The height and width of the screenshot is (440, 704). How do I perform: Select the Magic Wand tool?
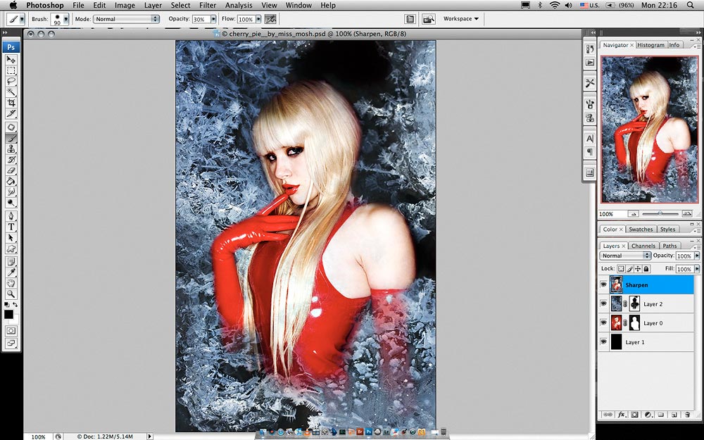11,92
